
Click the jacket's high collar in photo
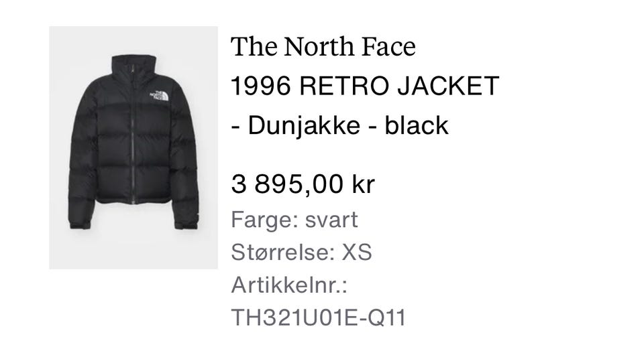pos(134,65)
